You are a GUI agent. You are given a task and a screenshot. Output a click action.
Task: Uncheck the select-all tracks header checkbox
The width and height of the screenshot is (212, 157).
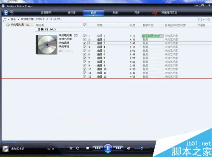tap(85, 25)
